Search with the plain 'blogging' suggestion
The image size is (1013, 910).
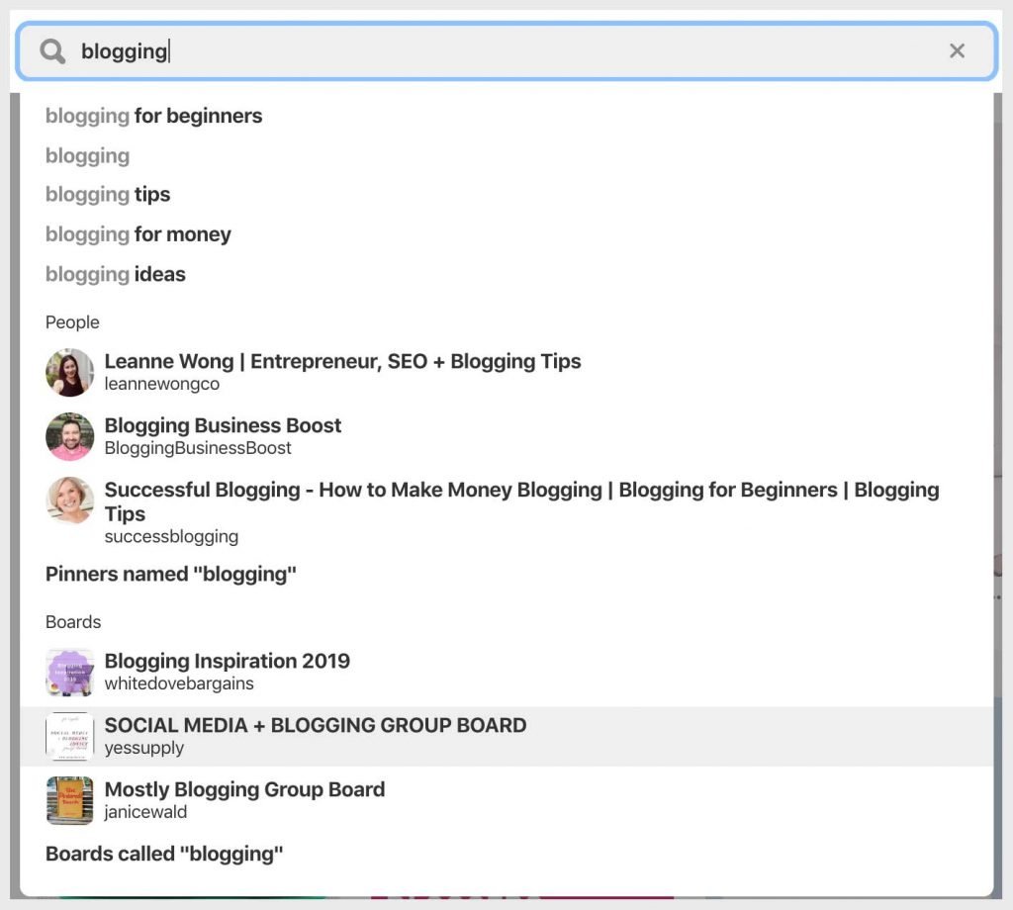pos(86,155)
